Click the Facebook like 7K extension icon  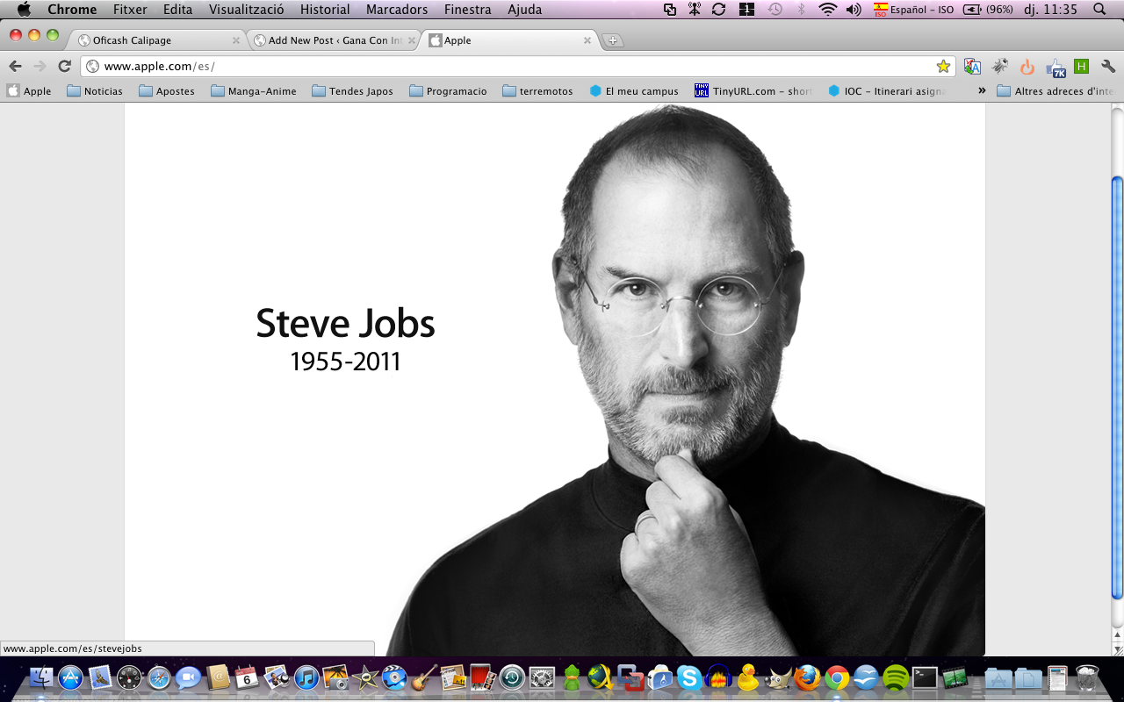coord(1056,67)
